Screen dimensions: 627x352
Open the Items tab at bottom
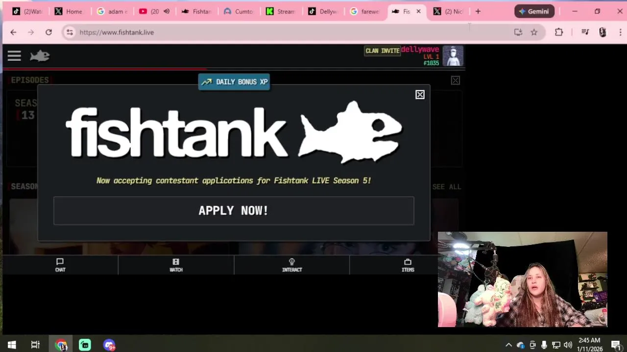pyautogui.click(x=408, y=265)
